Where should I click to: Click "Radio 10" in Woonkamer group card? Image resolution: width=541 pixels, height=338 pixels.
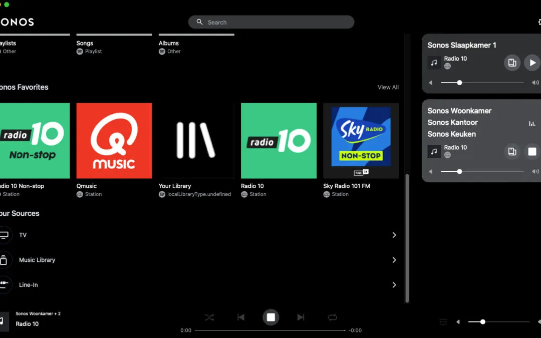click(455, 148)
